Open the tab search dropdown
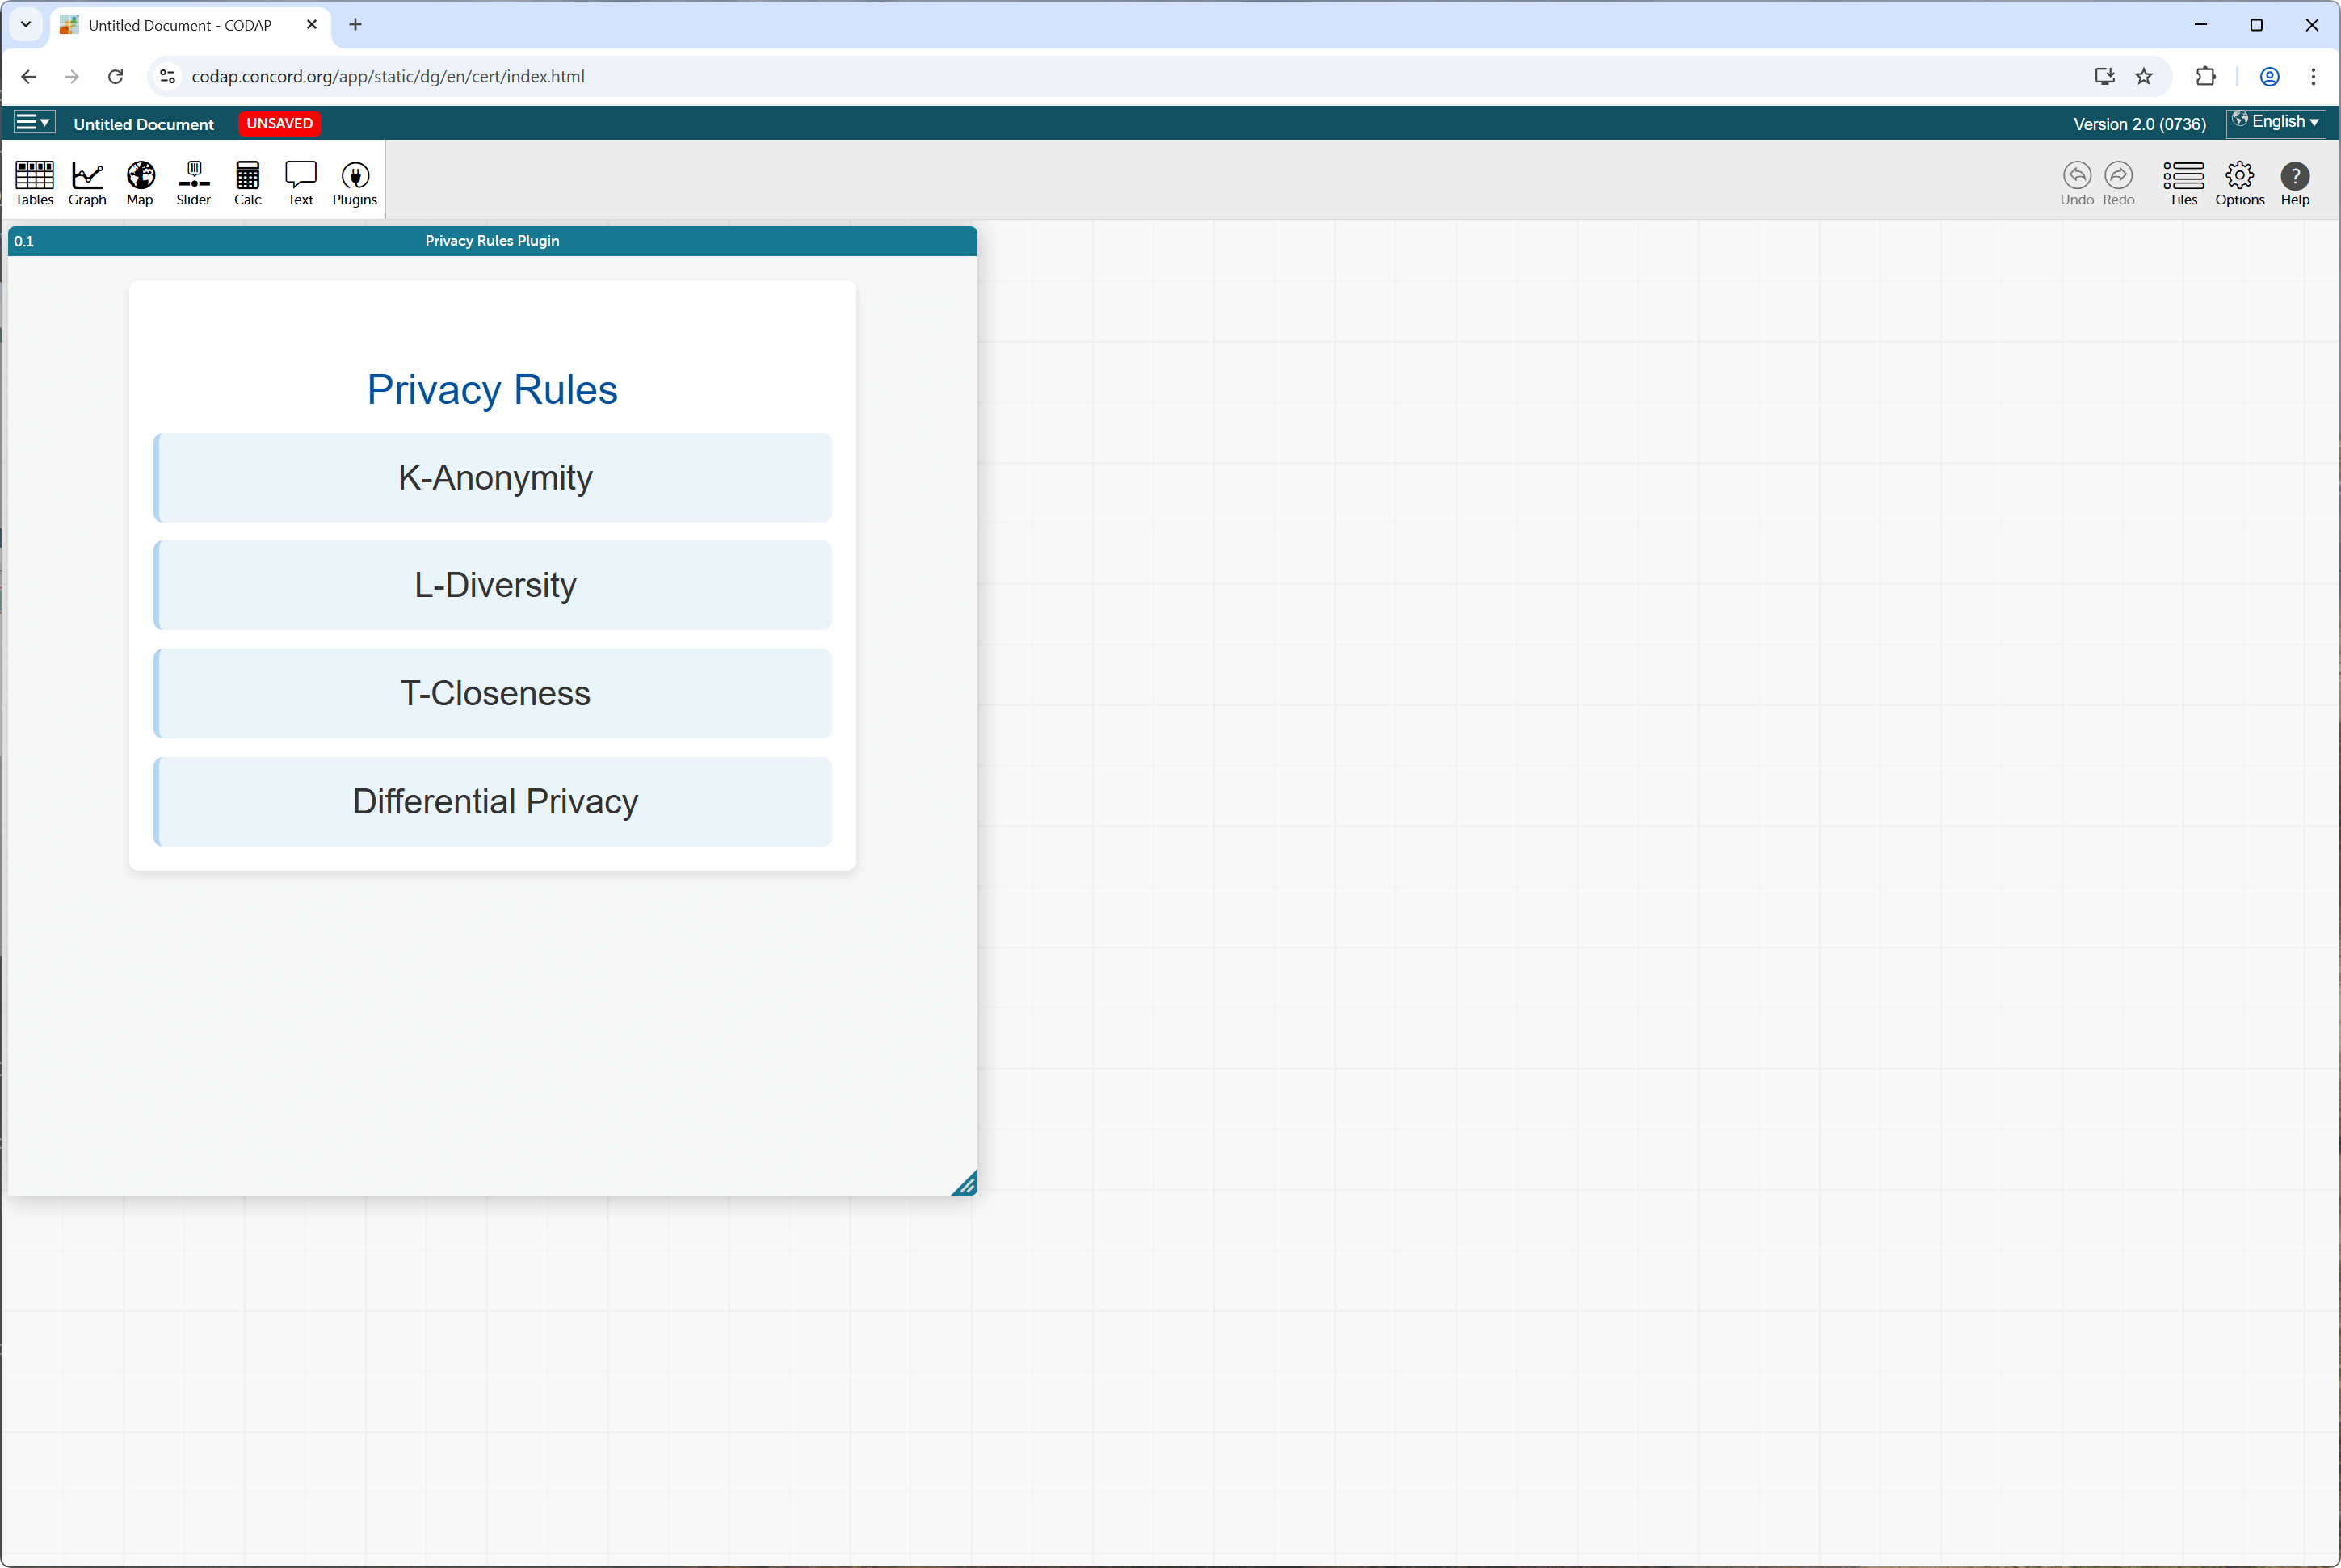2341x1568 pixels. click(x=26, y=25)
